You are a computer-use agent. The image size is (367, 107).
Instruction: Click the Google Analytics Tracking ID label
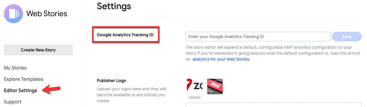[125, 35]
